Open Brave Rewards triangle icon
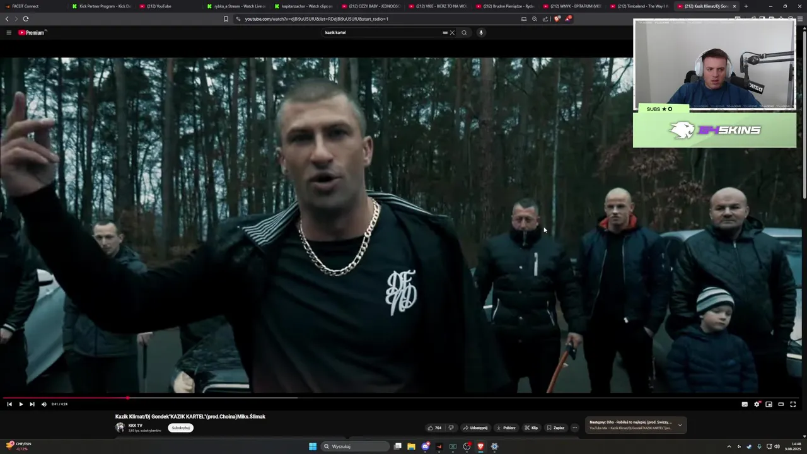 567,19
